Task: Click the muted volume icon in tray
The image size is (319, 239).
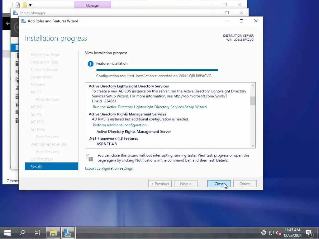Action: (279, 233)
